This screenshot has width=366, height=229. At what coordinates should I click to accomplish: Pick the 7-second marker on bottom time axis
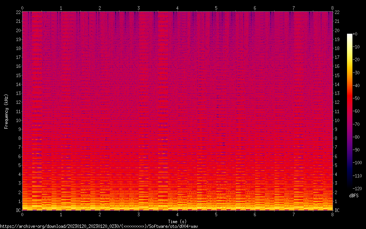point(293,214)
